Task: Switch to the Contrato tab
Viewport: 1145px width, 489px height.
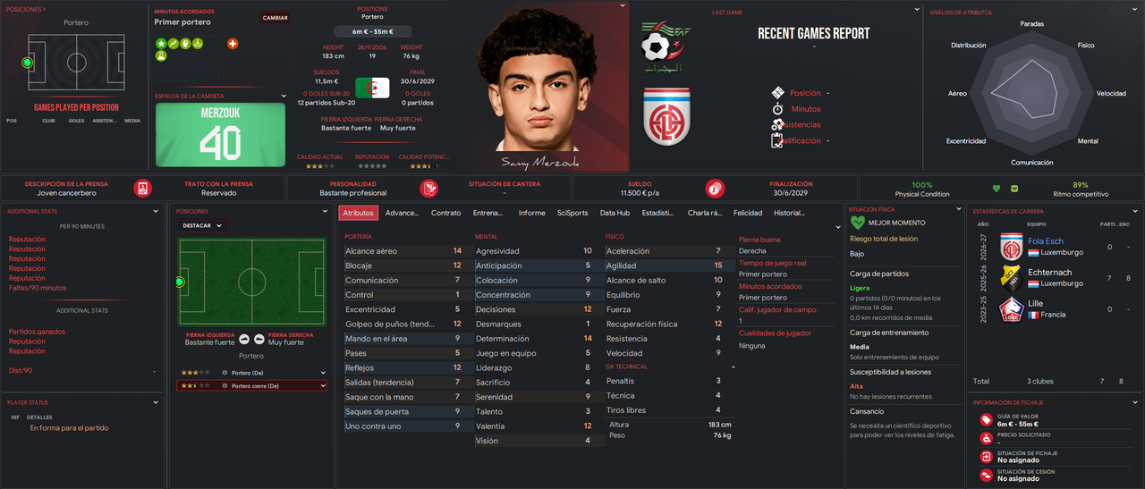Action: pyautogui.click(x=446, y=213)
